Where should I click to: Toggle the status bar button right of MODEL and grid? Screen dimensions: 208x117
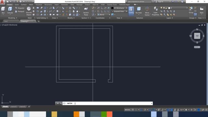136,110
